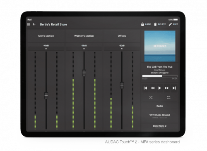Viewport: 207px width, 151px height.
Task: Choose BBC Radio 2 station
Action: coord(160,127)
